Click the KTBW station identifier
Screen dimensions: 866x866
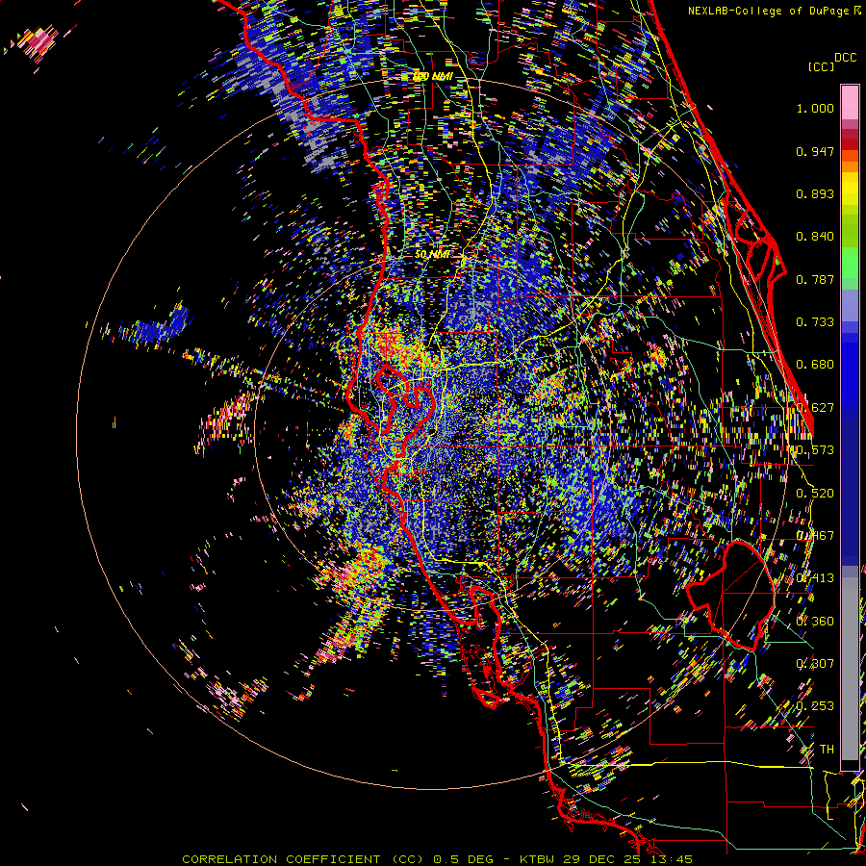(538, 859)
